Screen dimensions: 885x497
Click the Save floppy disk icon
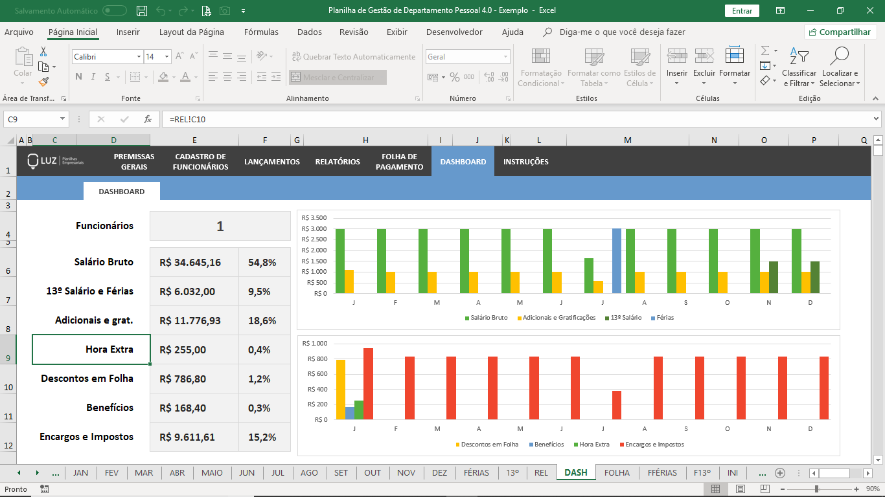click(x=142, y=10)
